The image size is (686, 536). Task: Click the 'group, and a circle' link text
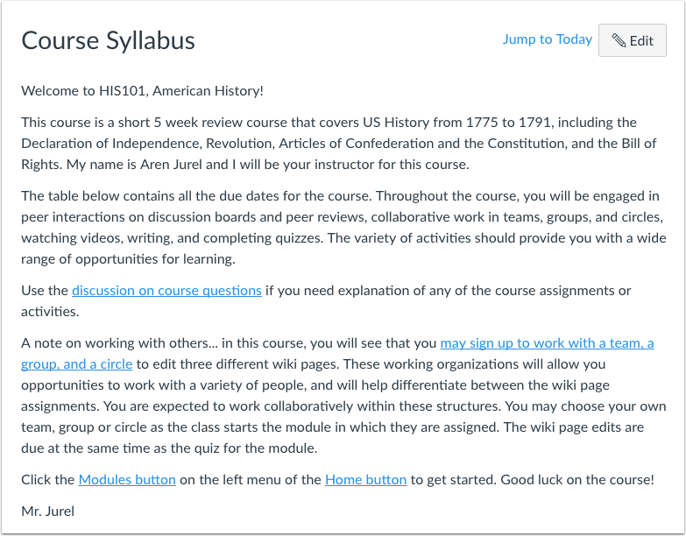coord(76,364)
